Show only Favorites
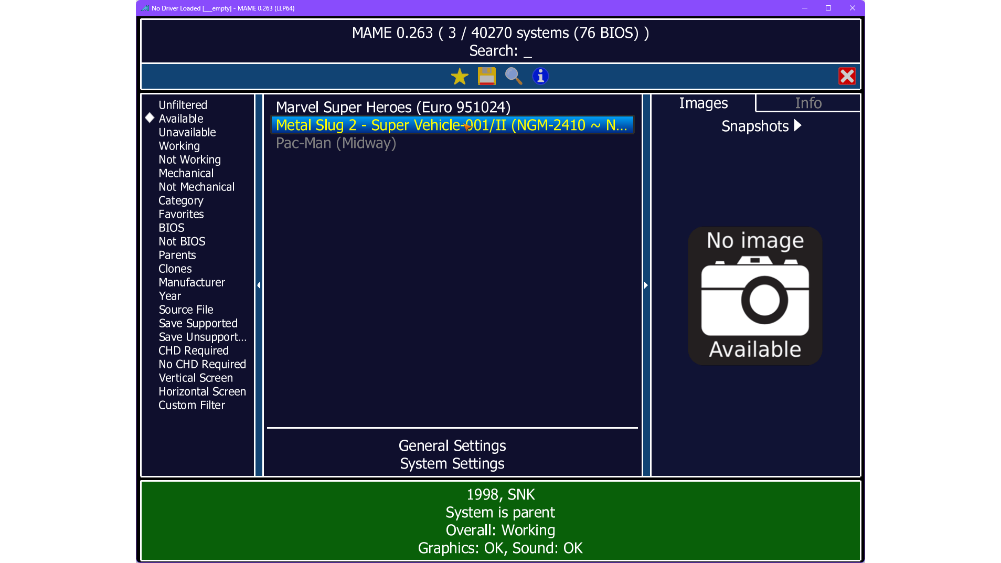Image resolution: width=1001 pixels, height=563 pixels. coord(182,215)
